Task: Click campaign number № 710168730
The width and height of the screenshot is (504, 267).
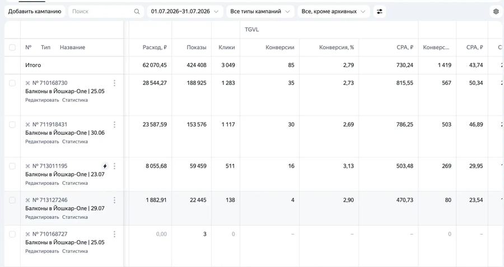Action: [50, 83]
